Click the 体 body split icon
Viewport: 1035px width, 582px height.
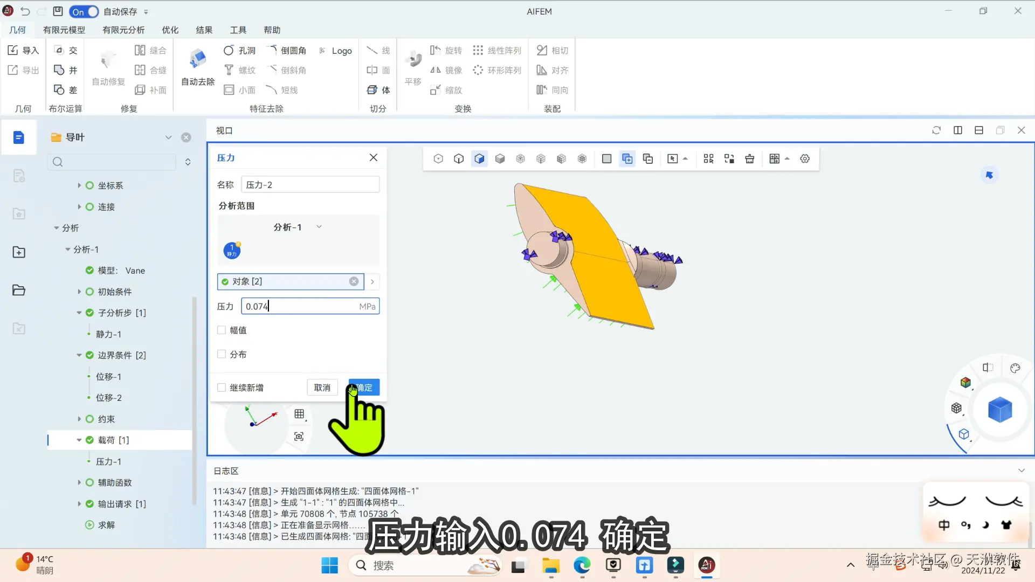372,90
